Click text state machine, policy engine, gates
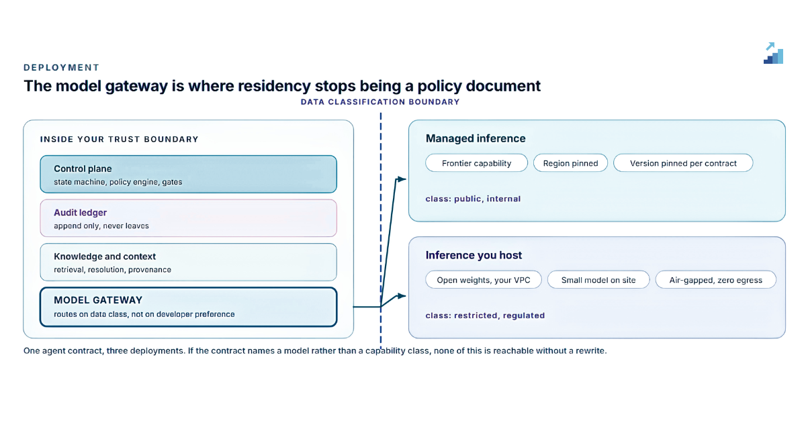The width and height of the screenshot is (806, 423). (x=118, y=182)
